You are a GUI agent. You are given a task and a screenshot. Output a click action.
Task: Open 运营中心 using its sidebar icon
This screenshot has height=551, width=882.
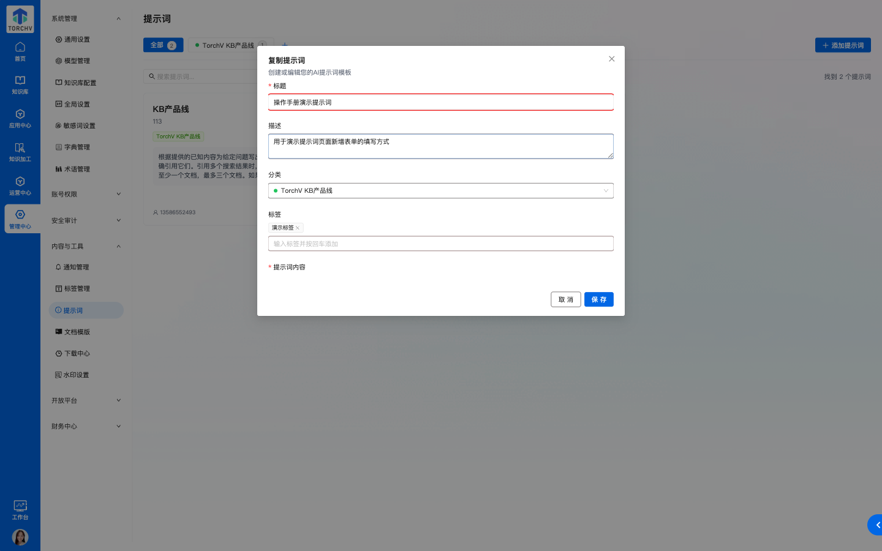coord(20,184)
